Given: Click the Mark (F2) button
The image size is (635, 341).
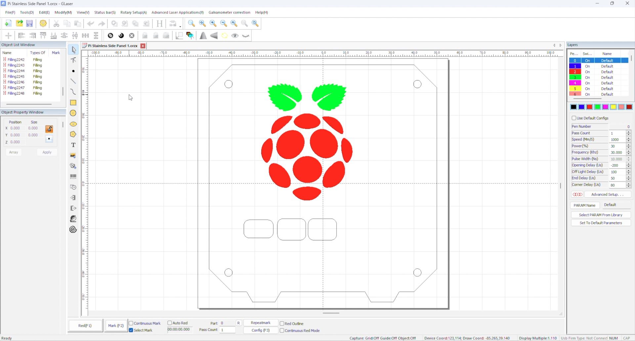Looking at the screenshot, I should point(116,325).
